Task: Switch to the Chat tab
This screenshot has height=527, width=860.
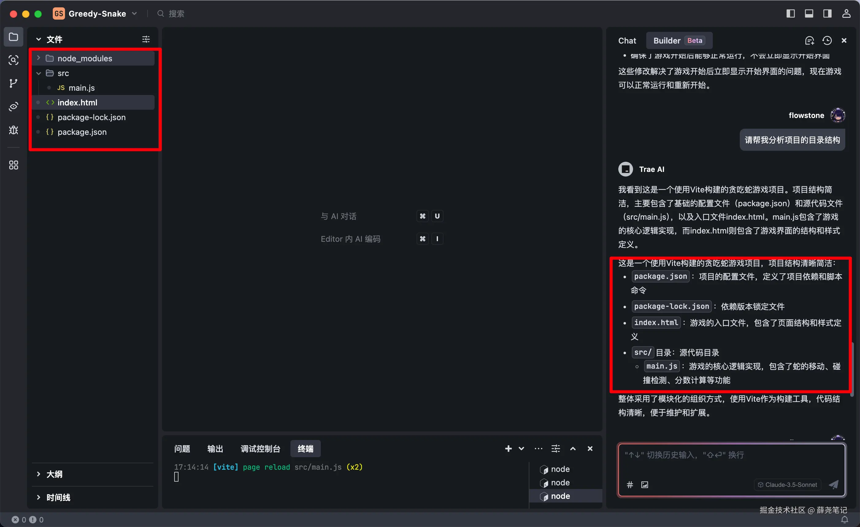Action: [x=627, y=40]
